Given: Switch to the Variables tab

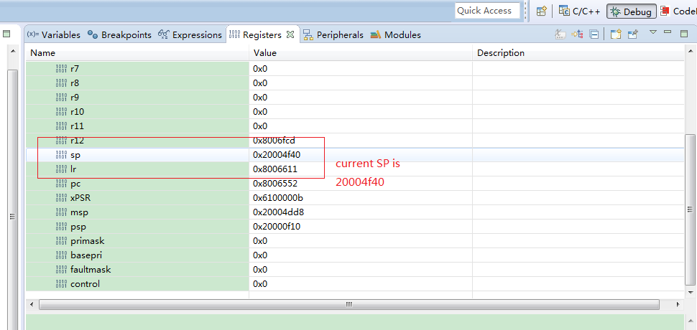Looking at the screenshot, I should pyautogui.click(x=54, y=34).
